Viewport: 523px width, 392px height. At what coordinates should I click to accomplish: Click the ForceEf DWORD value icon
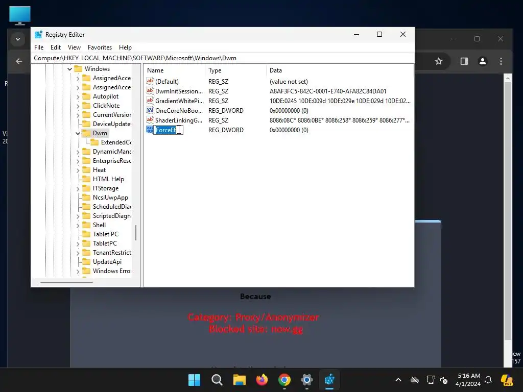[150, 130]
